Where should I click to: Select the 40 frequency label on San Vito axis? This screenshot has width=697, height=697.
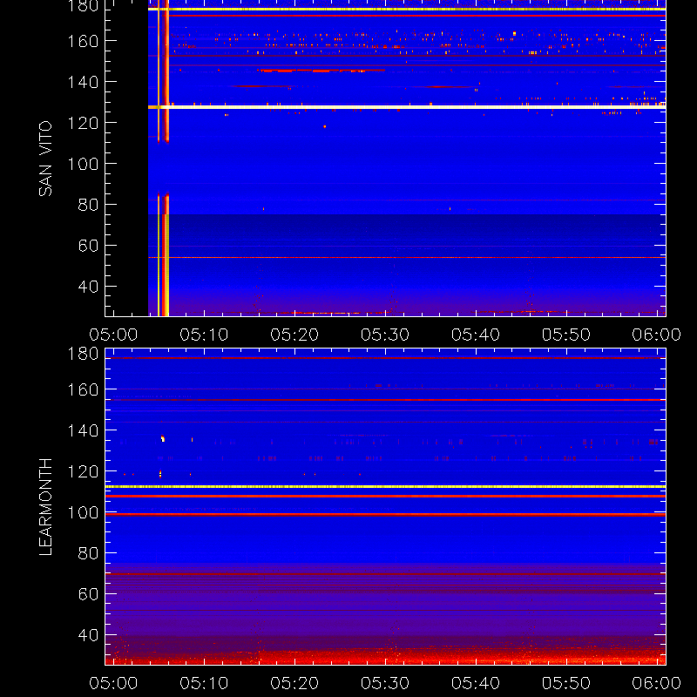88,287
